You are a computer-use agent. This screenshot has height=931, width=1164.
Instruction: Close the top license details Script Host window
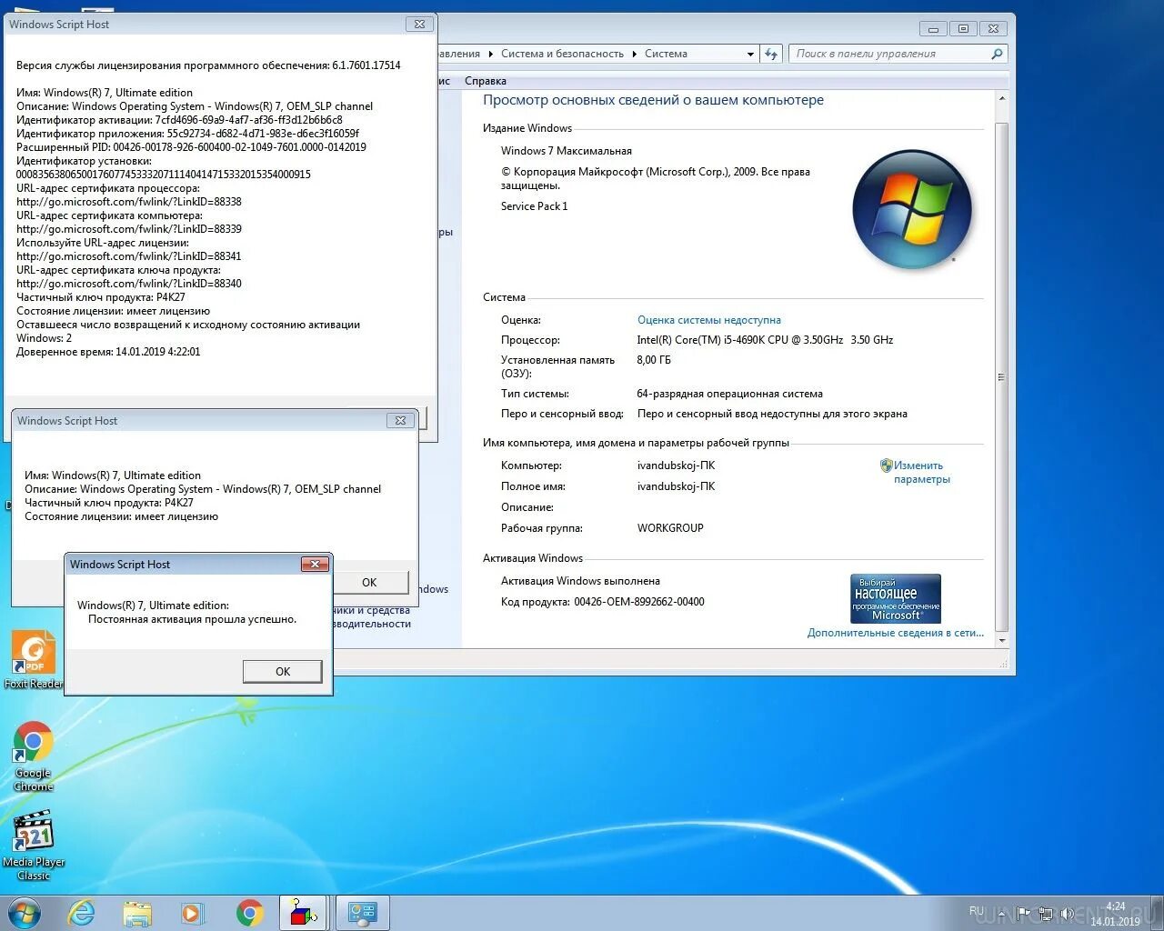coord(418,25)
